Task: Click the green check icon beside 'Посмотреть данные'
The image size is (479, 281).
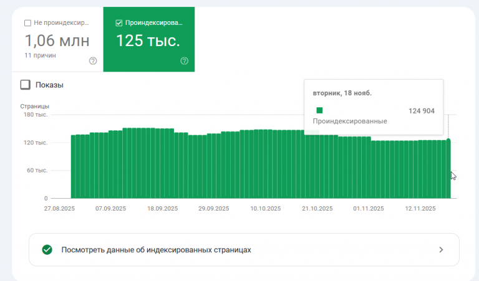Action: [x=47, y=250]
